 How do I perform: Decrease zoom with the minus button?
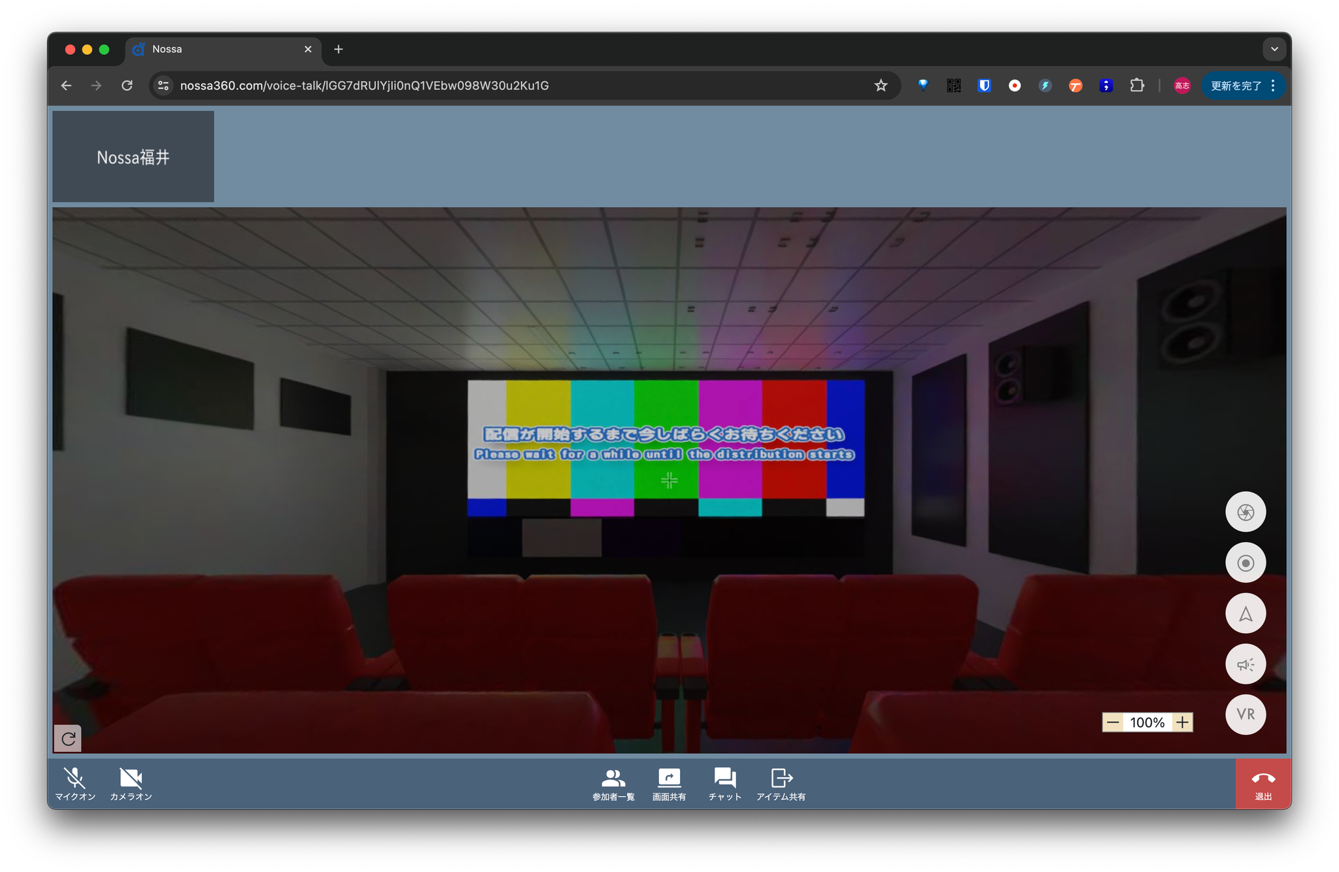pyautogui.click(x=1113, y=722)
